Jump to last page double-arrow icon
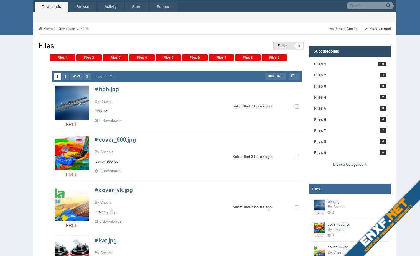Image resolution: width=420 pixels, height=256 pixels. tap(87, 76)
